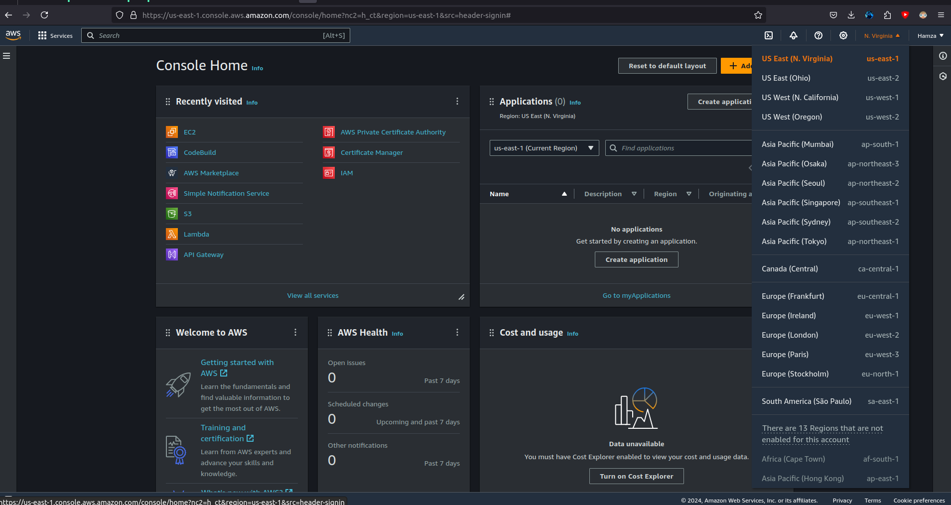
Task: Open the Services grid menu
Action: click(x=55, y=35)
